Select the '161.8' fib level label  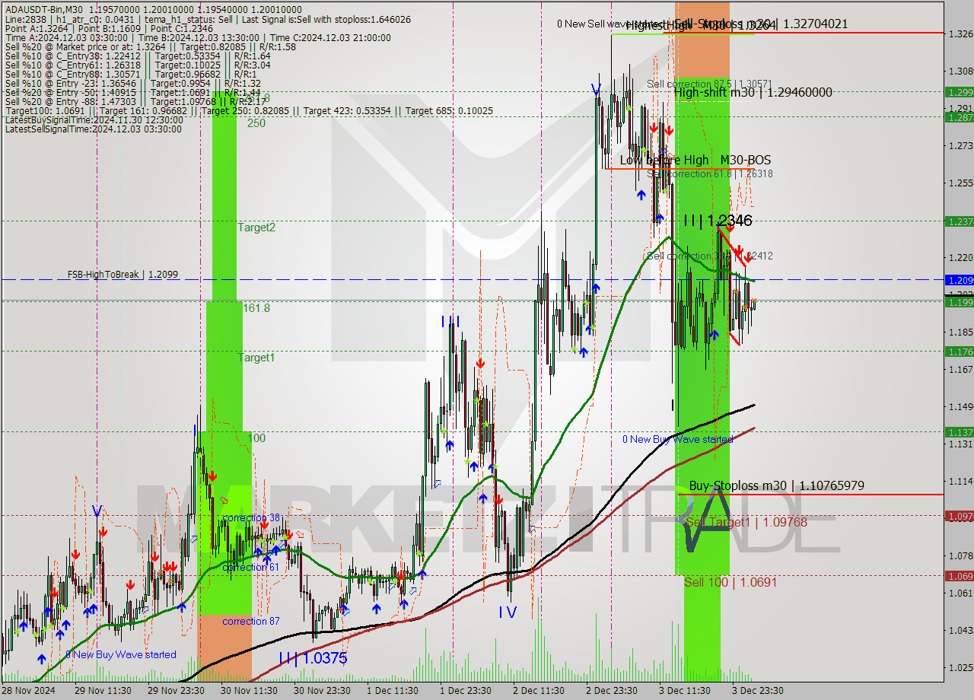click(256, 308)
